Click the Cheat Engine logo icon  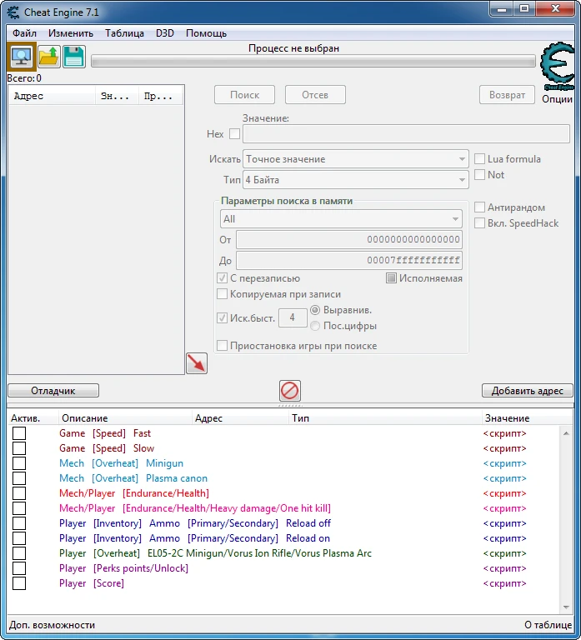(x=558, y=66)
